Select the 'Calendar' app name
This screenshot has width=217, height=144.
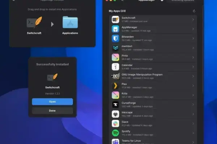pyautogui.click(x=127, y=65)
